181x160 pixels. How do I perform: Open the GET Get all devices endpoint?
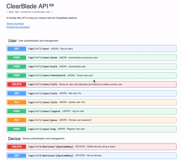coord(91,155)
